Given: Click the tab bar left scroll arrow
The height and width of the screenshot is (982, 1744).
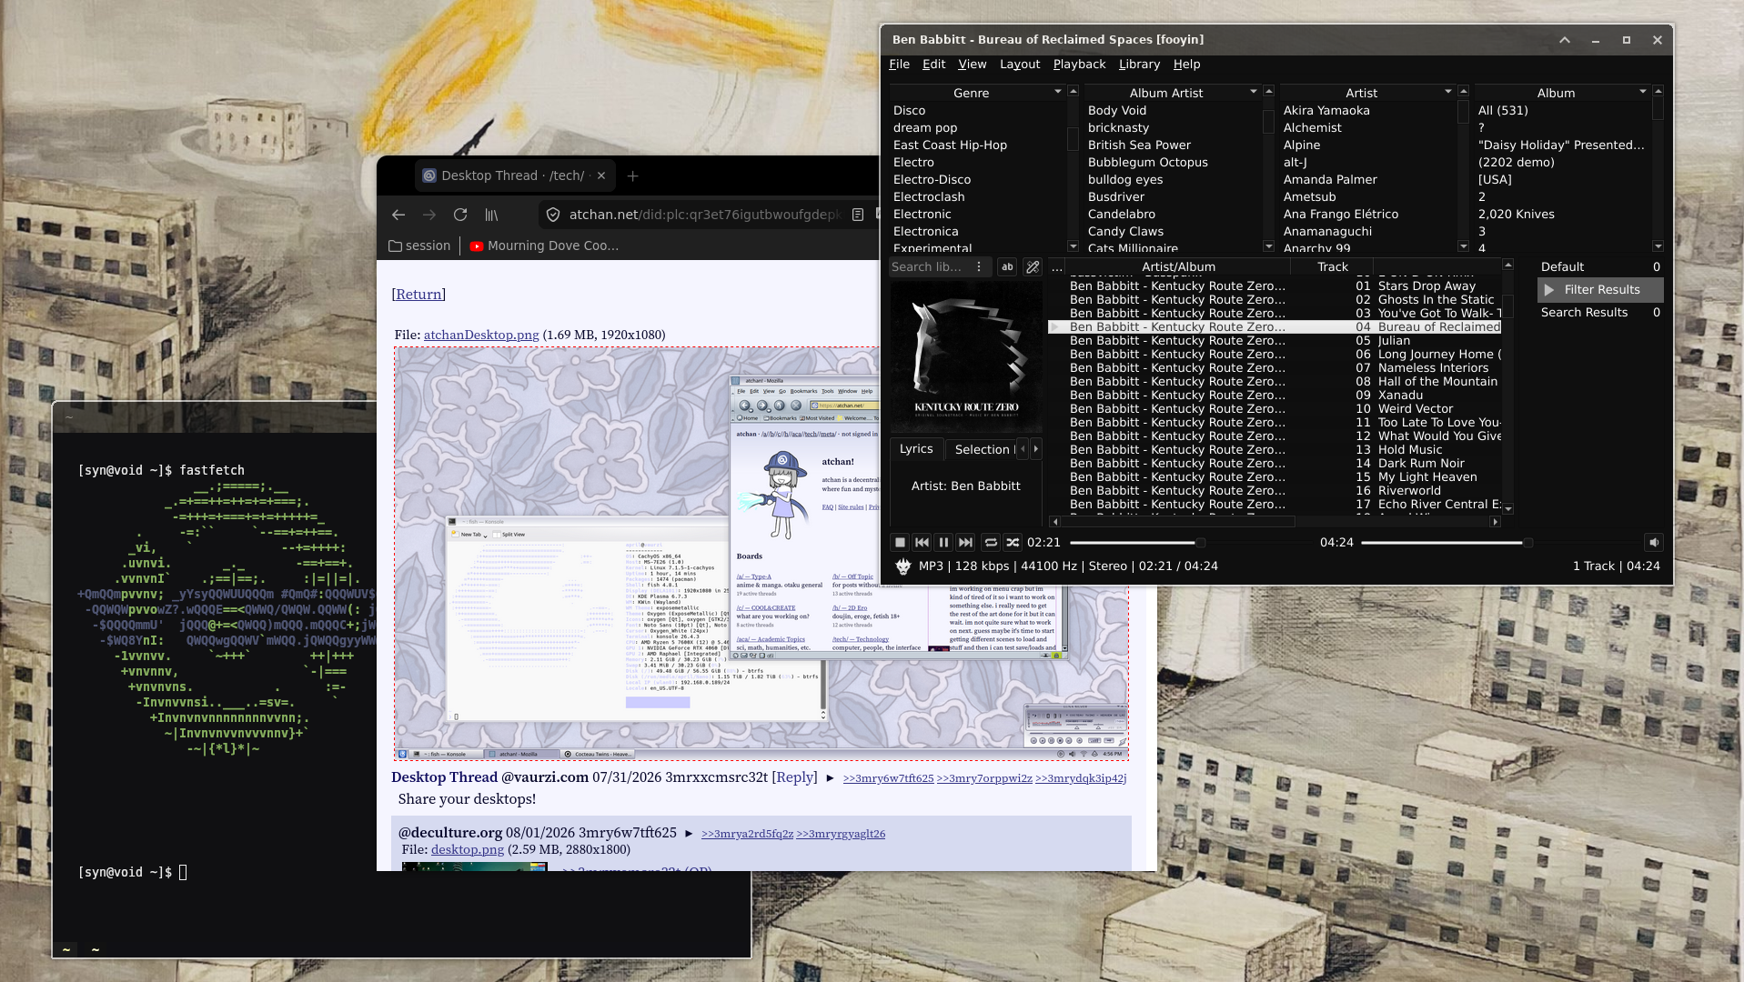Looking at the screenshot, I should click(1023, 449).
